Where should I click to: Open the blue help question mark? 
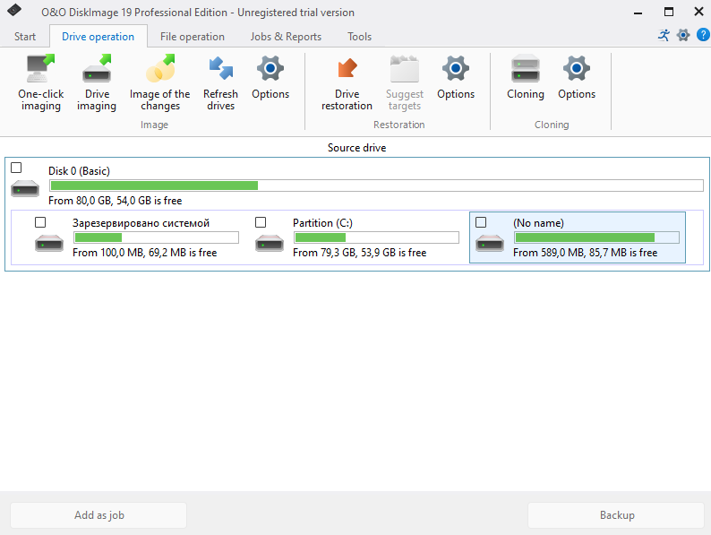(x=703, y=34)
